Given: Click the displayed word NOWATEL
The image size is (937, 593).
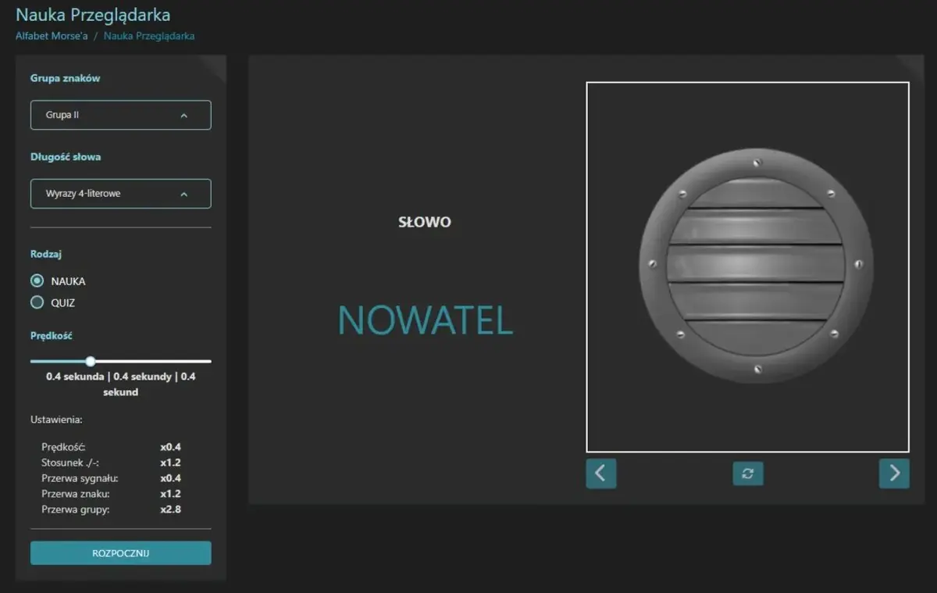Looking at the screenshot, I should [x=426, y=320].
